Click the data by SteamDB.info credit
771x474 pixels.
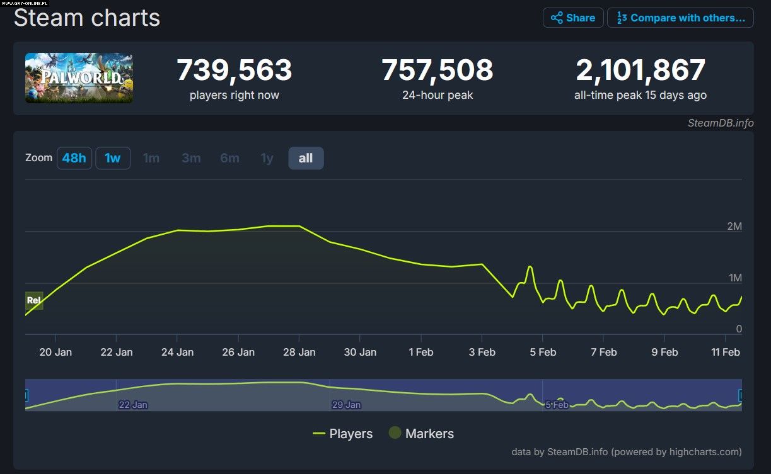[x=626, y=451]
